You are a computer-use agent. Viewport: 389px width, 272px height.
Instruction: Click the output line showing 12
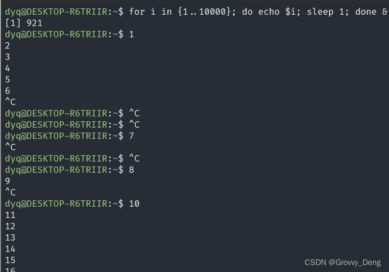[x=10, y=226]
